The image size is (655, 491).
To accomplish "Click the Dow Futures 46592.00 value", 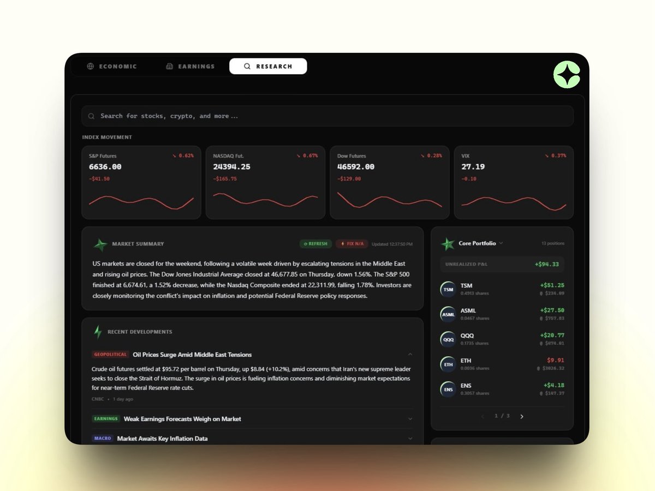I will coord(356,167).
